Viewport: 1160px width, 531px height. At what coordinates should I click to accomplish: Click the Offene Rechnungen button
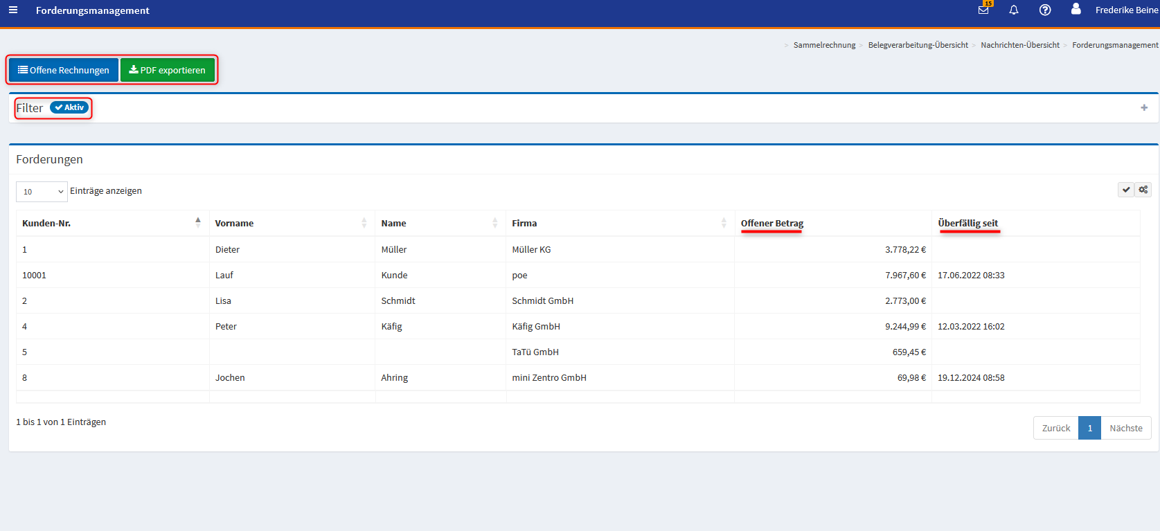[64, 70]
